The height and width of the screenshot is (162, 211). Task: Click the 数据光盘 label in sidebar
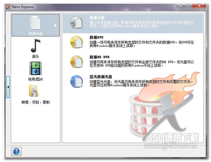point(35,34)
